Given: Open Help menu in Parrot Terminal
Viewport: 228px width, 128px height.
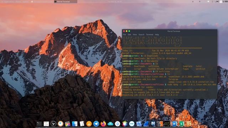Looking at the screenshot, I should [x=157, y=34].
